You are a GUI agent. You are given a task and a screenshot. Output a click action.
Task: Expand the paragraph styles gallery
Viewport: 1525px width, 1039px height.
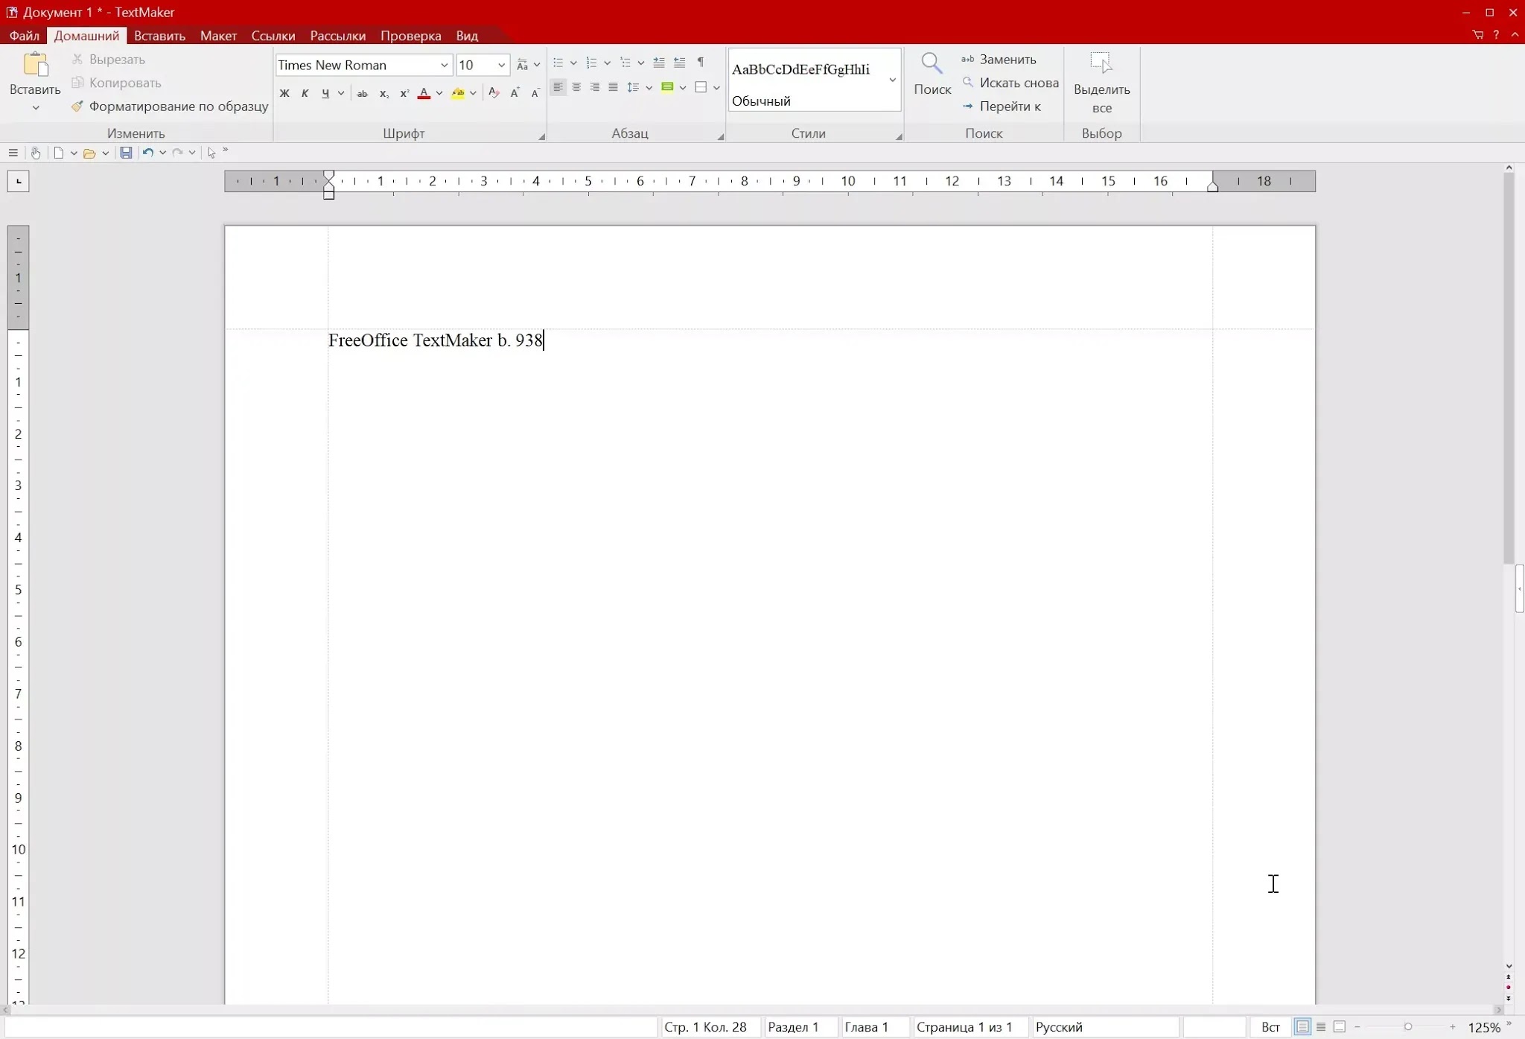[x=892, y=80]
